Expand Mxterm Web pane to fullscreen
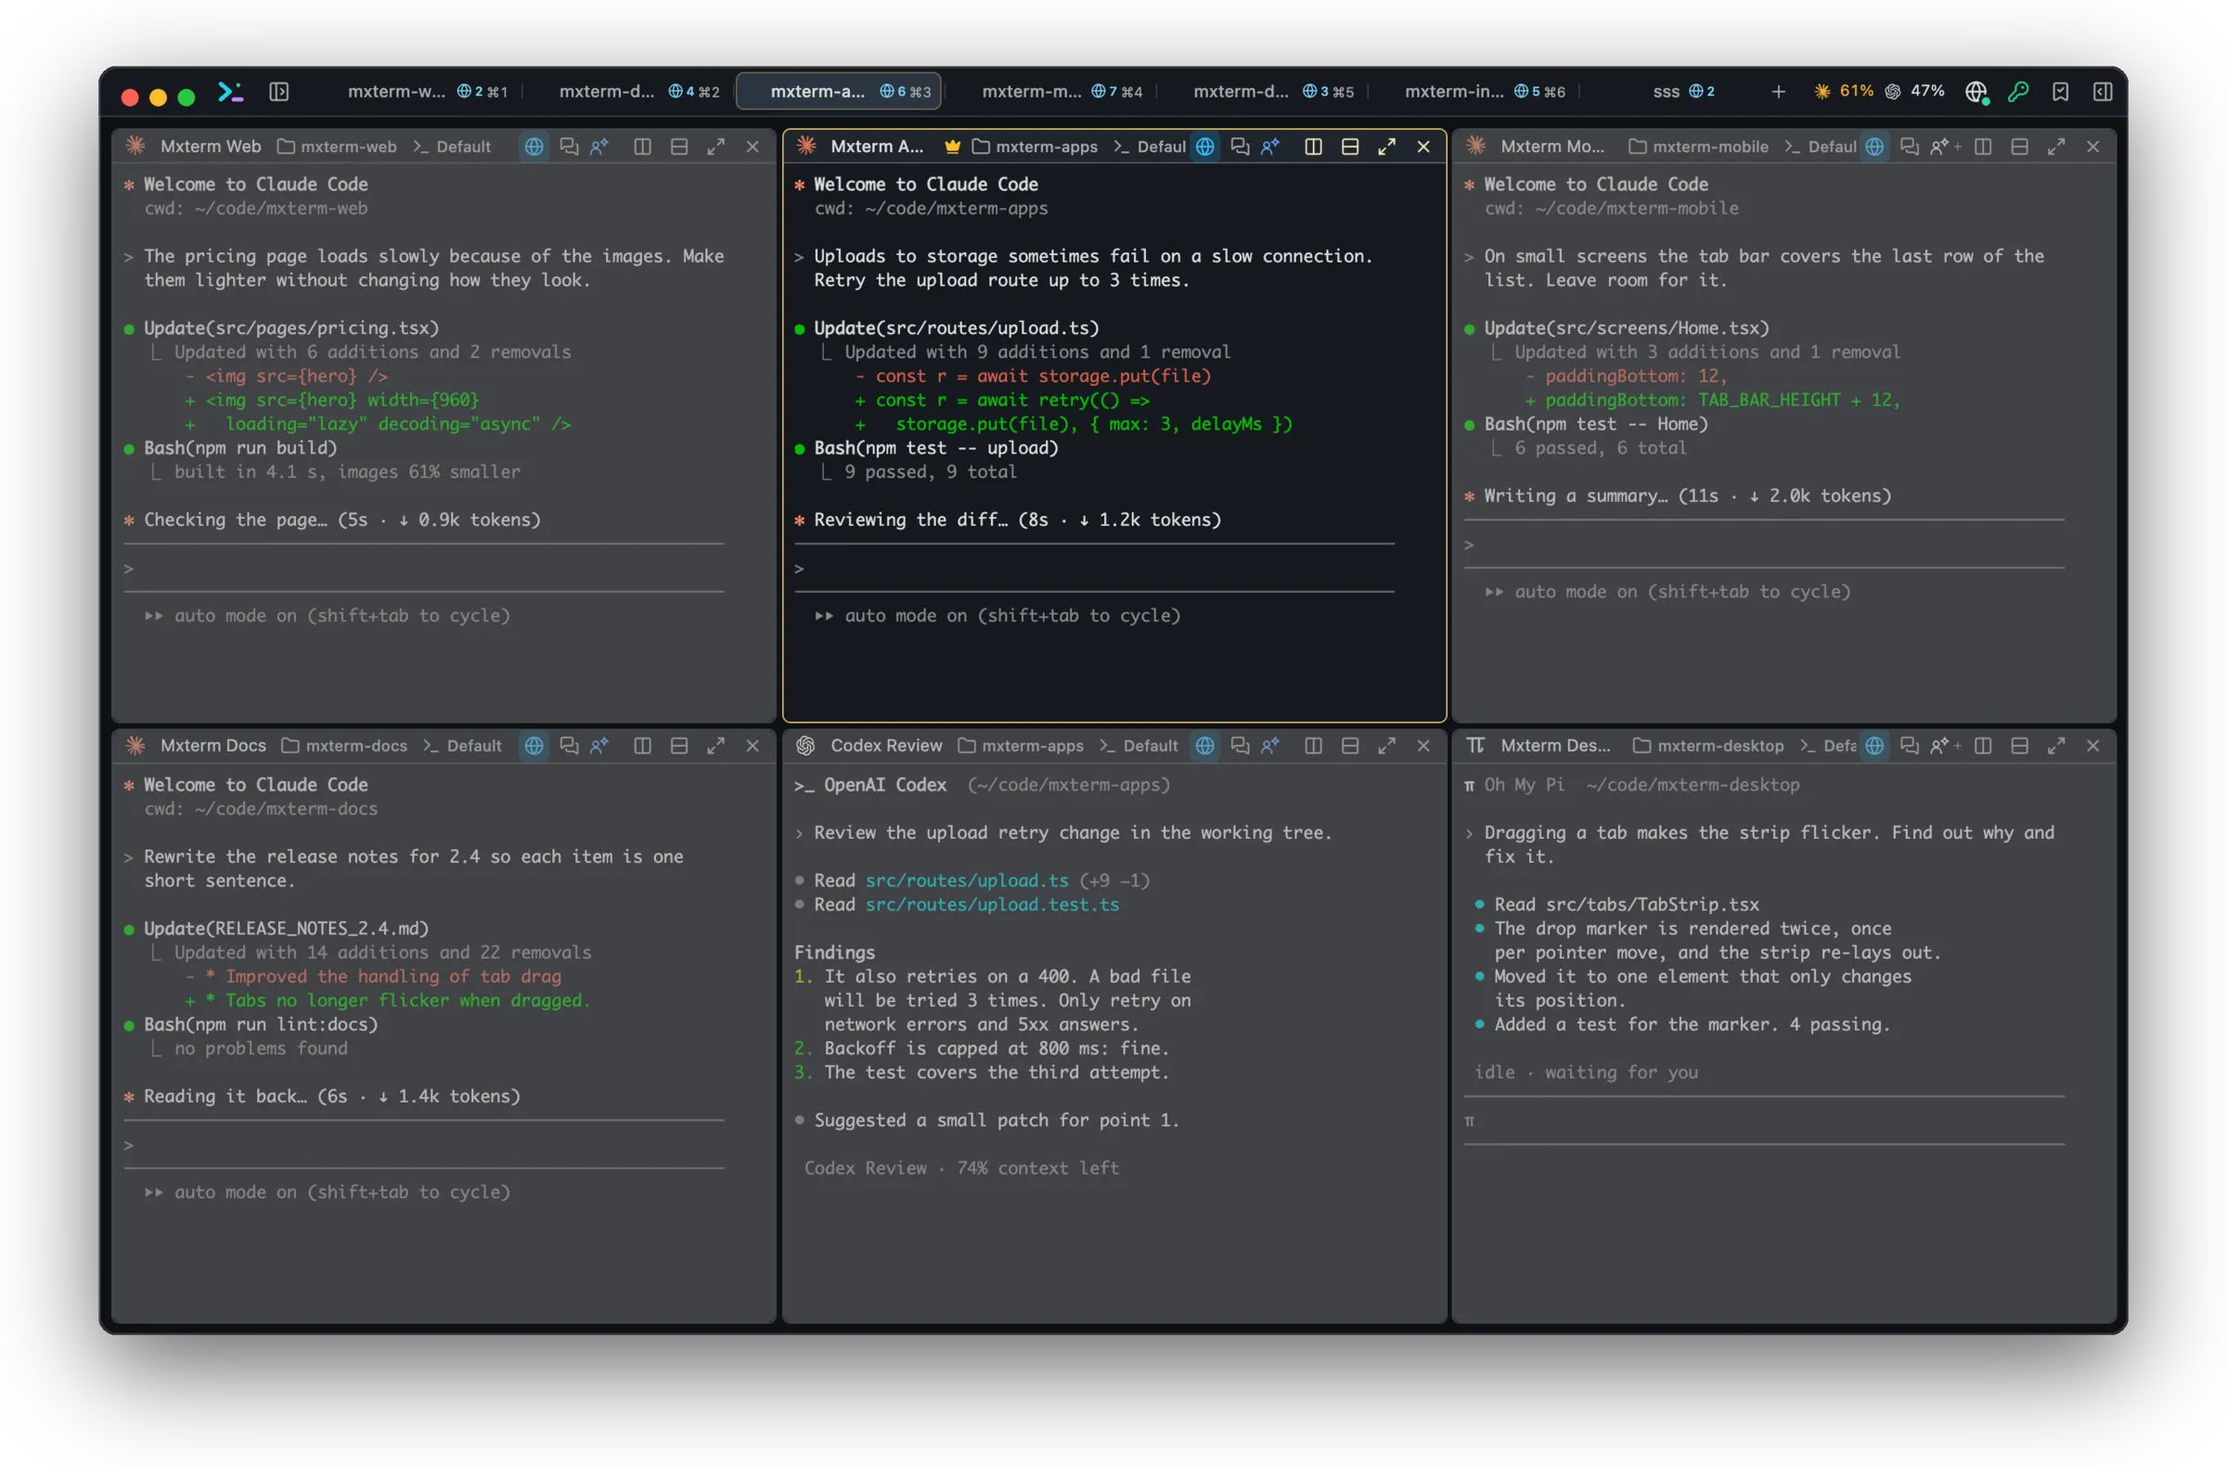 click(715, 147)
